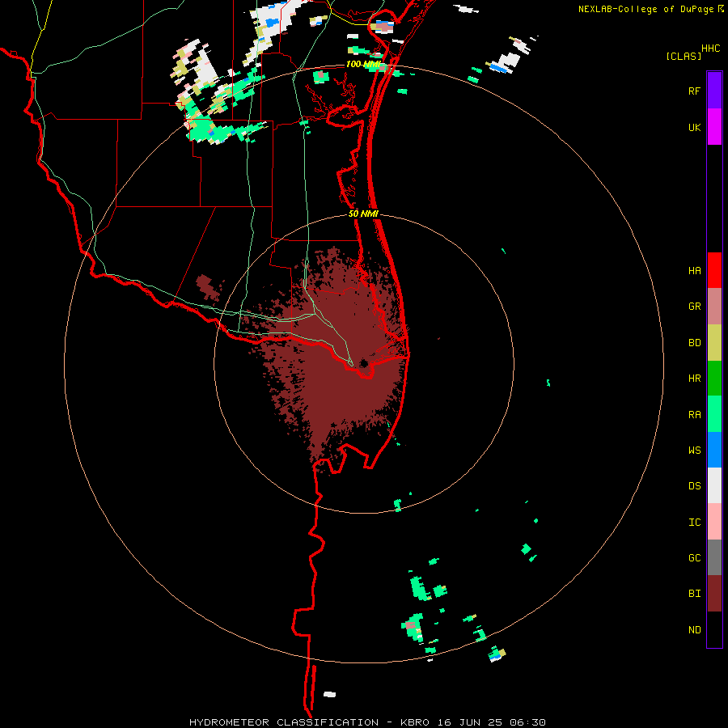Click the "GC" legend label text
This screenshot has width=728, height=728.
(x=694, y=558)
